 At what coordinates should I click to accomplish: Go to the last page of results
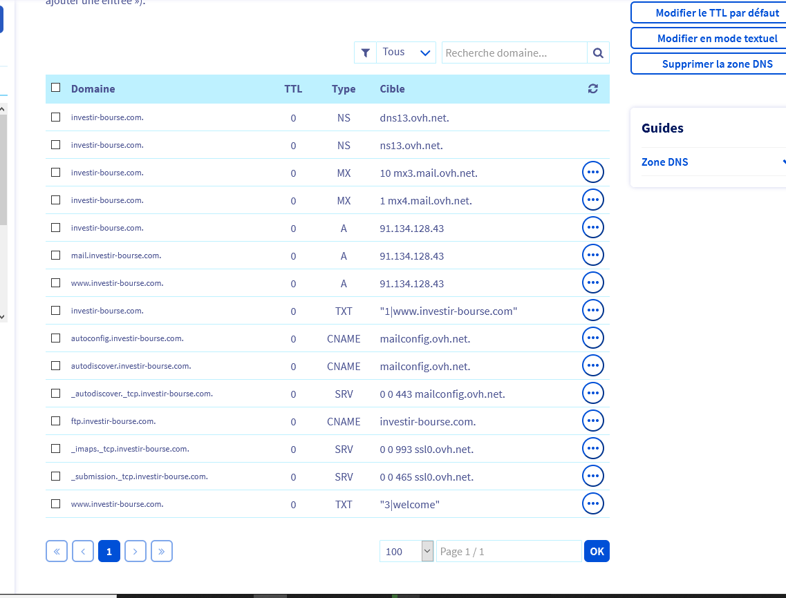click(x=161, y=551)
